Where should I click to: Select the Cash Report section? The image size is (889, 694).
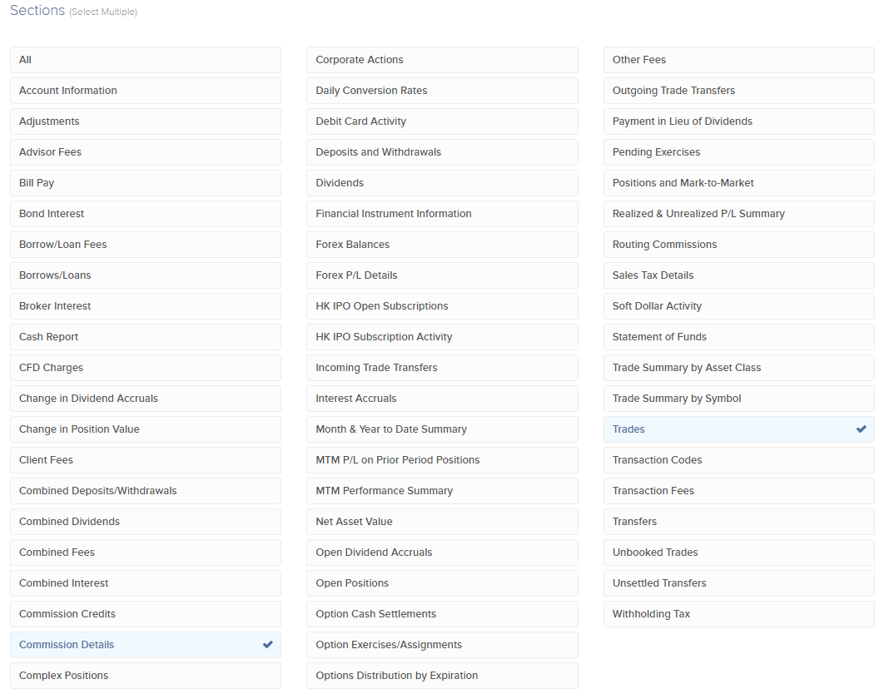pos(146,337)
